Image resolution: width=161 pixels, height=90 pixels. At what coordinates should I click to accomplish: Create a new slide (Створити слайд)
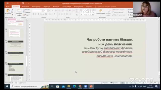click(x=19, y=12)
